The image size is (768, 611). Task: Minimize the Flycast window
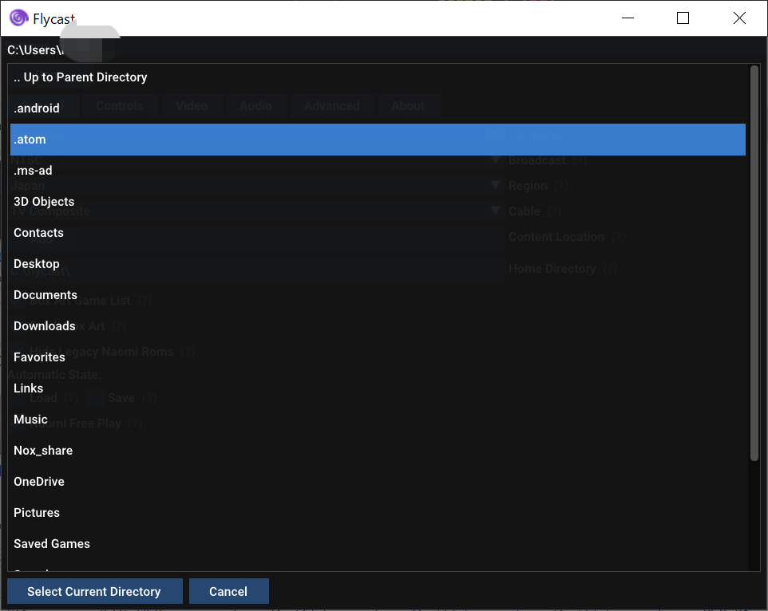[627, 18]
